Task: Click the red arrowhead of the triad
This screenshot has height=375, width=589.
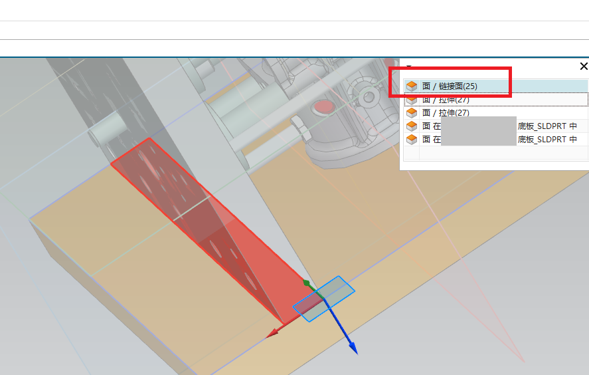Action: [271, 334]
